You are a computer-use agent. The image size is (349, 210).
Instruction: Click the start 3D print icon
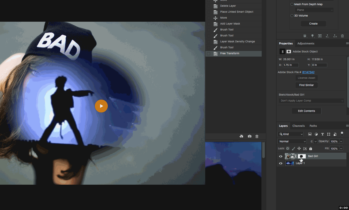tap(327, 36)
